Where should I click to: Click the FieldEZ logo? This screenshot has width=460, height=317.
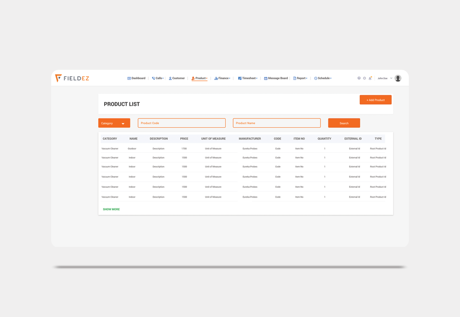[72, 78]
